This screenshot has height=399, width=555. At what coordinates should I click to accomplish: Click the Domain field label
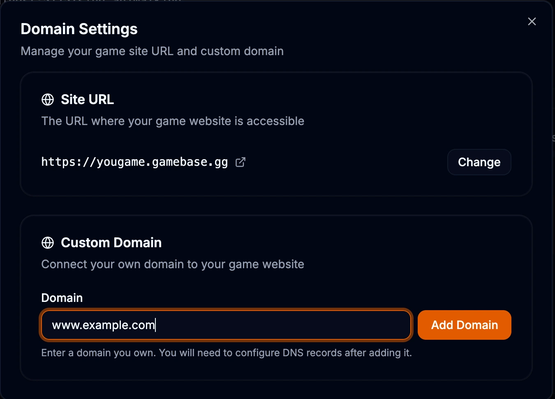[x=62, y=297]
